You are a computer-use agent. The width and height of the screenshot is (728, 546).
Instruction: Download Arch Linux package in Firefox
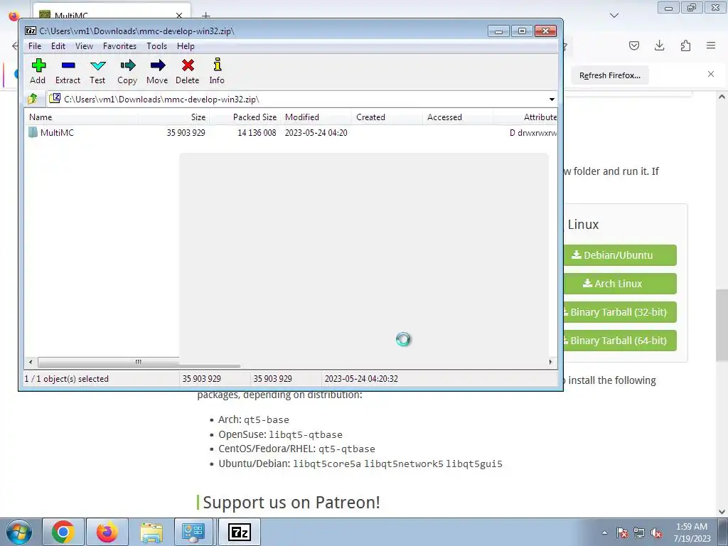(x=620, y=284)
